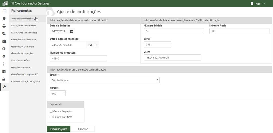Check the Gerar Estatísticas option
Image resolution: width=273 pixels, height=133 pixels.
pyautogui.click(x=51, y=117)
